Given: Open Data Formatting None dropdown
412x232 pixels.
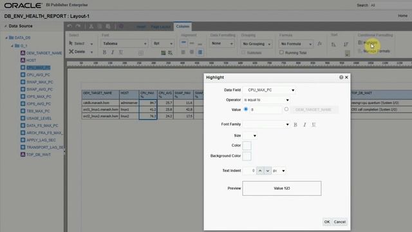Looking at the screenshot, I should point(221,43).
